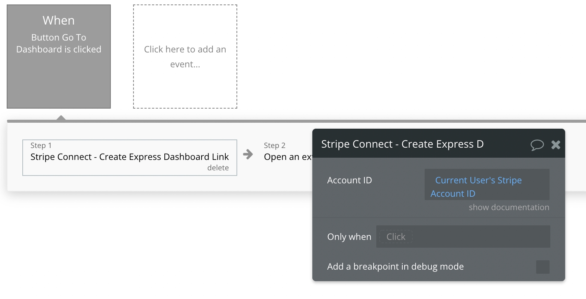The image size is (586, 299).
Task: Click here to add an event box
Action: coord(185,57)
